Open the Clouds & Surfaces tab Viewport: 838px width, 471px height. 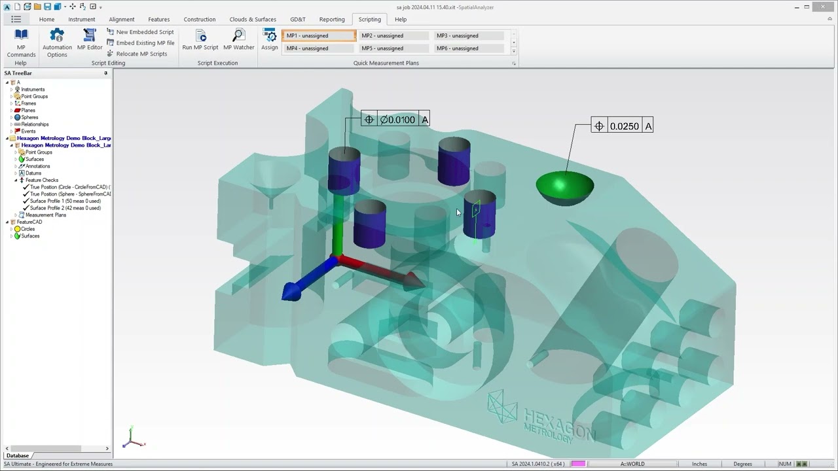pyautogui.click(x=253, y=20)
